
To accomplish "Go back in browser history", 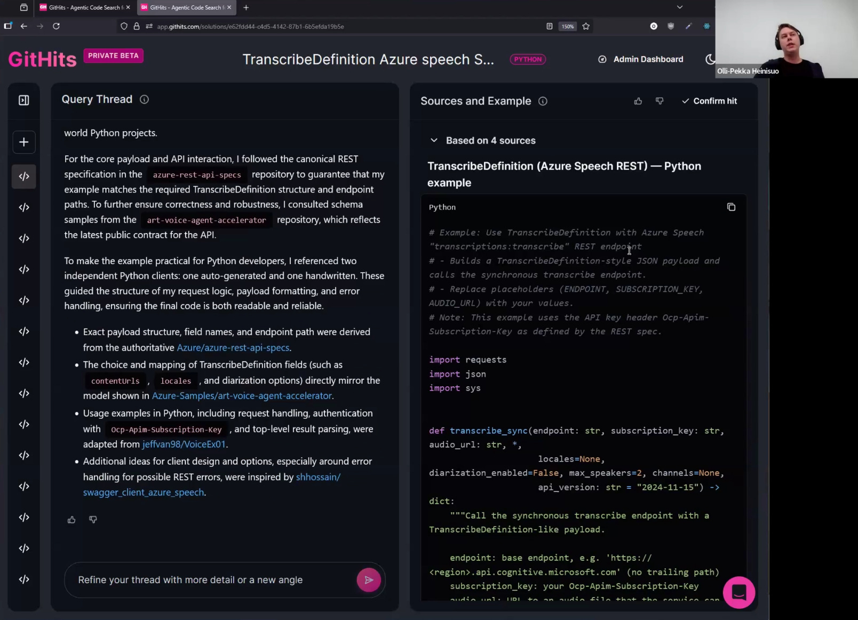I will [24, 26].
